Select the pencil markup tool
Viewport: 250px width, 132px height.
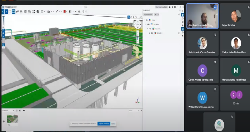coord(56,11)
